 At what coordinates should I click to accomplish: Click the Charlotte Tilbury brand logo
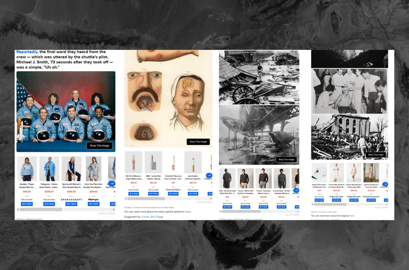coord(173,190)
